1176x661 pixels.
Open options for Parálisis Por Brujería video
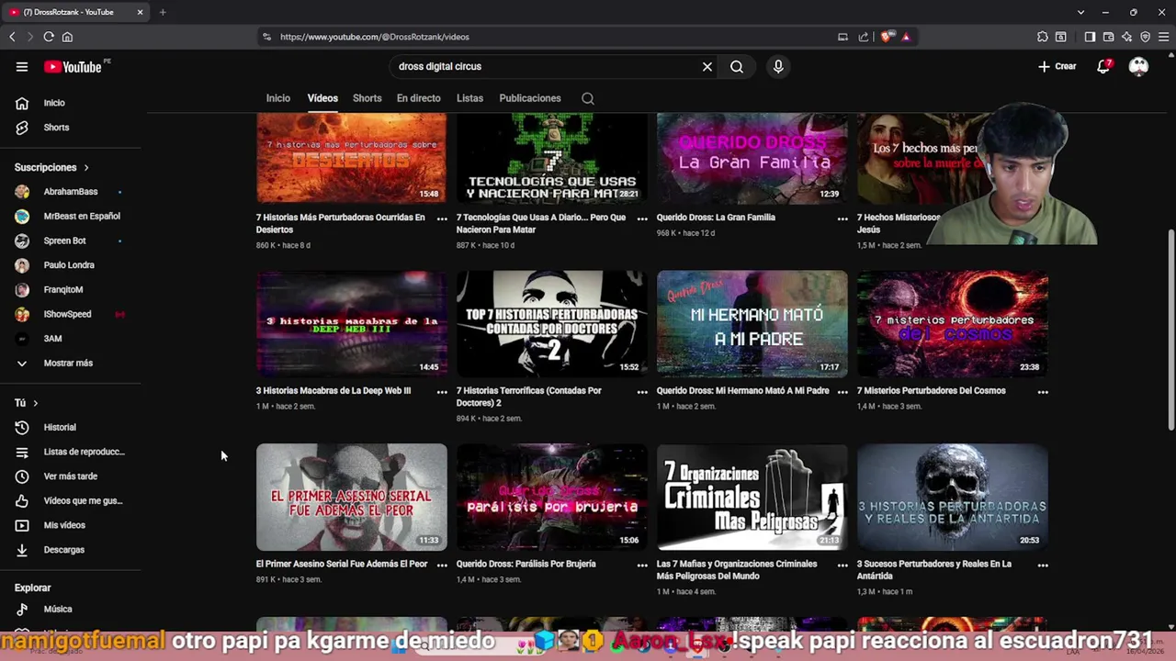(x=642, y=566)
